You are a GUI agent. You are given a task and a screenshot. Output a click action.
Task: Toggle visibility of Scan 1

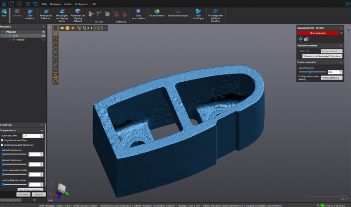(x=43, y=36)
